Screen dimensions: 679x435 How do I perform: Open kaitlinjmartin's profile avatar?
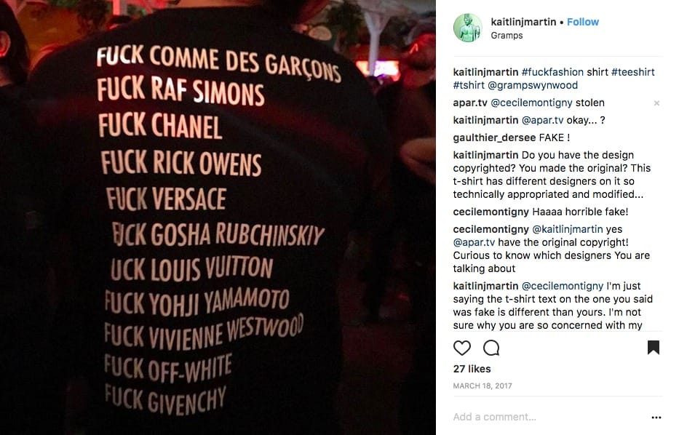click(468, 28)
